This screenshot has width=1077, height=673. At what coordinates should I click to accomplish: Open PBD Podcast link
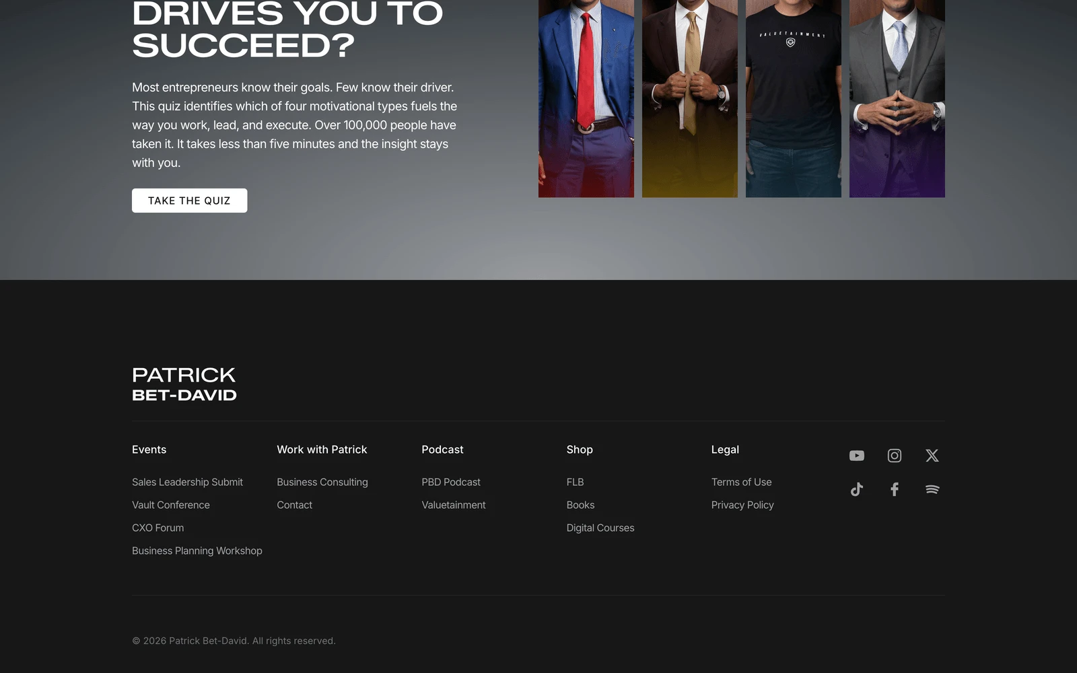[451, 482]
